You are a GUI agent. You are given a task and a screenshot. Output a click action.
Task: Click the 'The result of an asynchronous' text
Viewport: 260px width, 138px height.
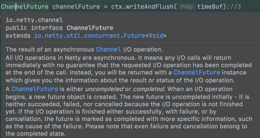point(49,49)
